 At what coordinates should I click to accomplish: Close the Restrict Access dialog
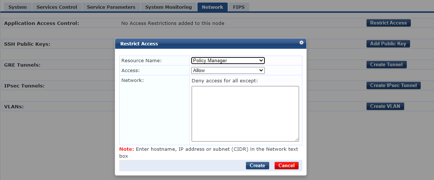(302, 43)
